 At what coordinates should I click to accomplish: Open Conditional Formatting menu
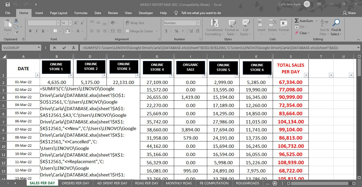click(x=214, y=27)
